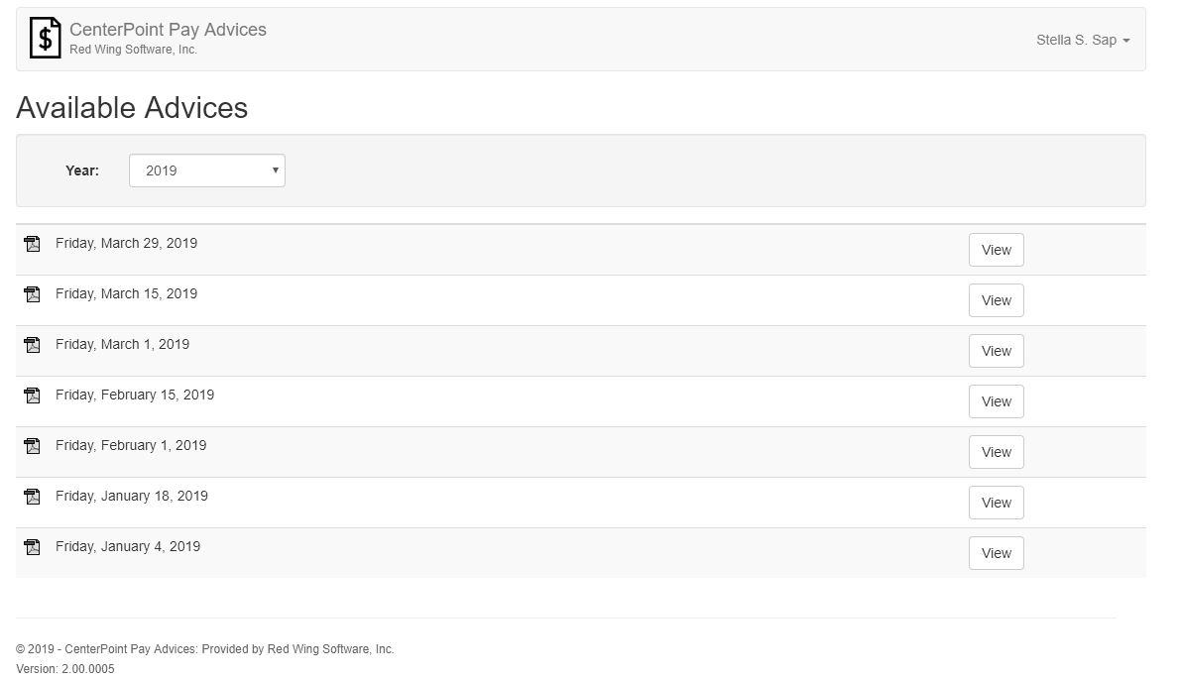The width and height of the screenshot is (1178, 680).
Task: Click the PDF icon for February 15, 2019
Action: tap(33, 396)
